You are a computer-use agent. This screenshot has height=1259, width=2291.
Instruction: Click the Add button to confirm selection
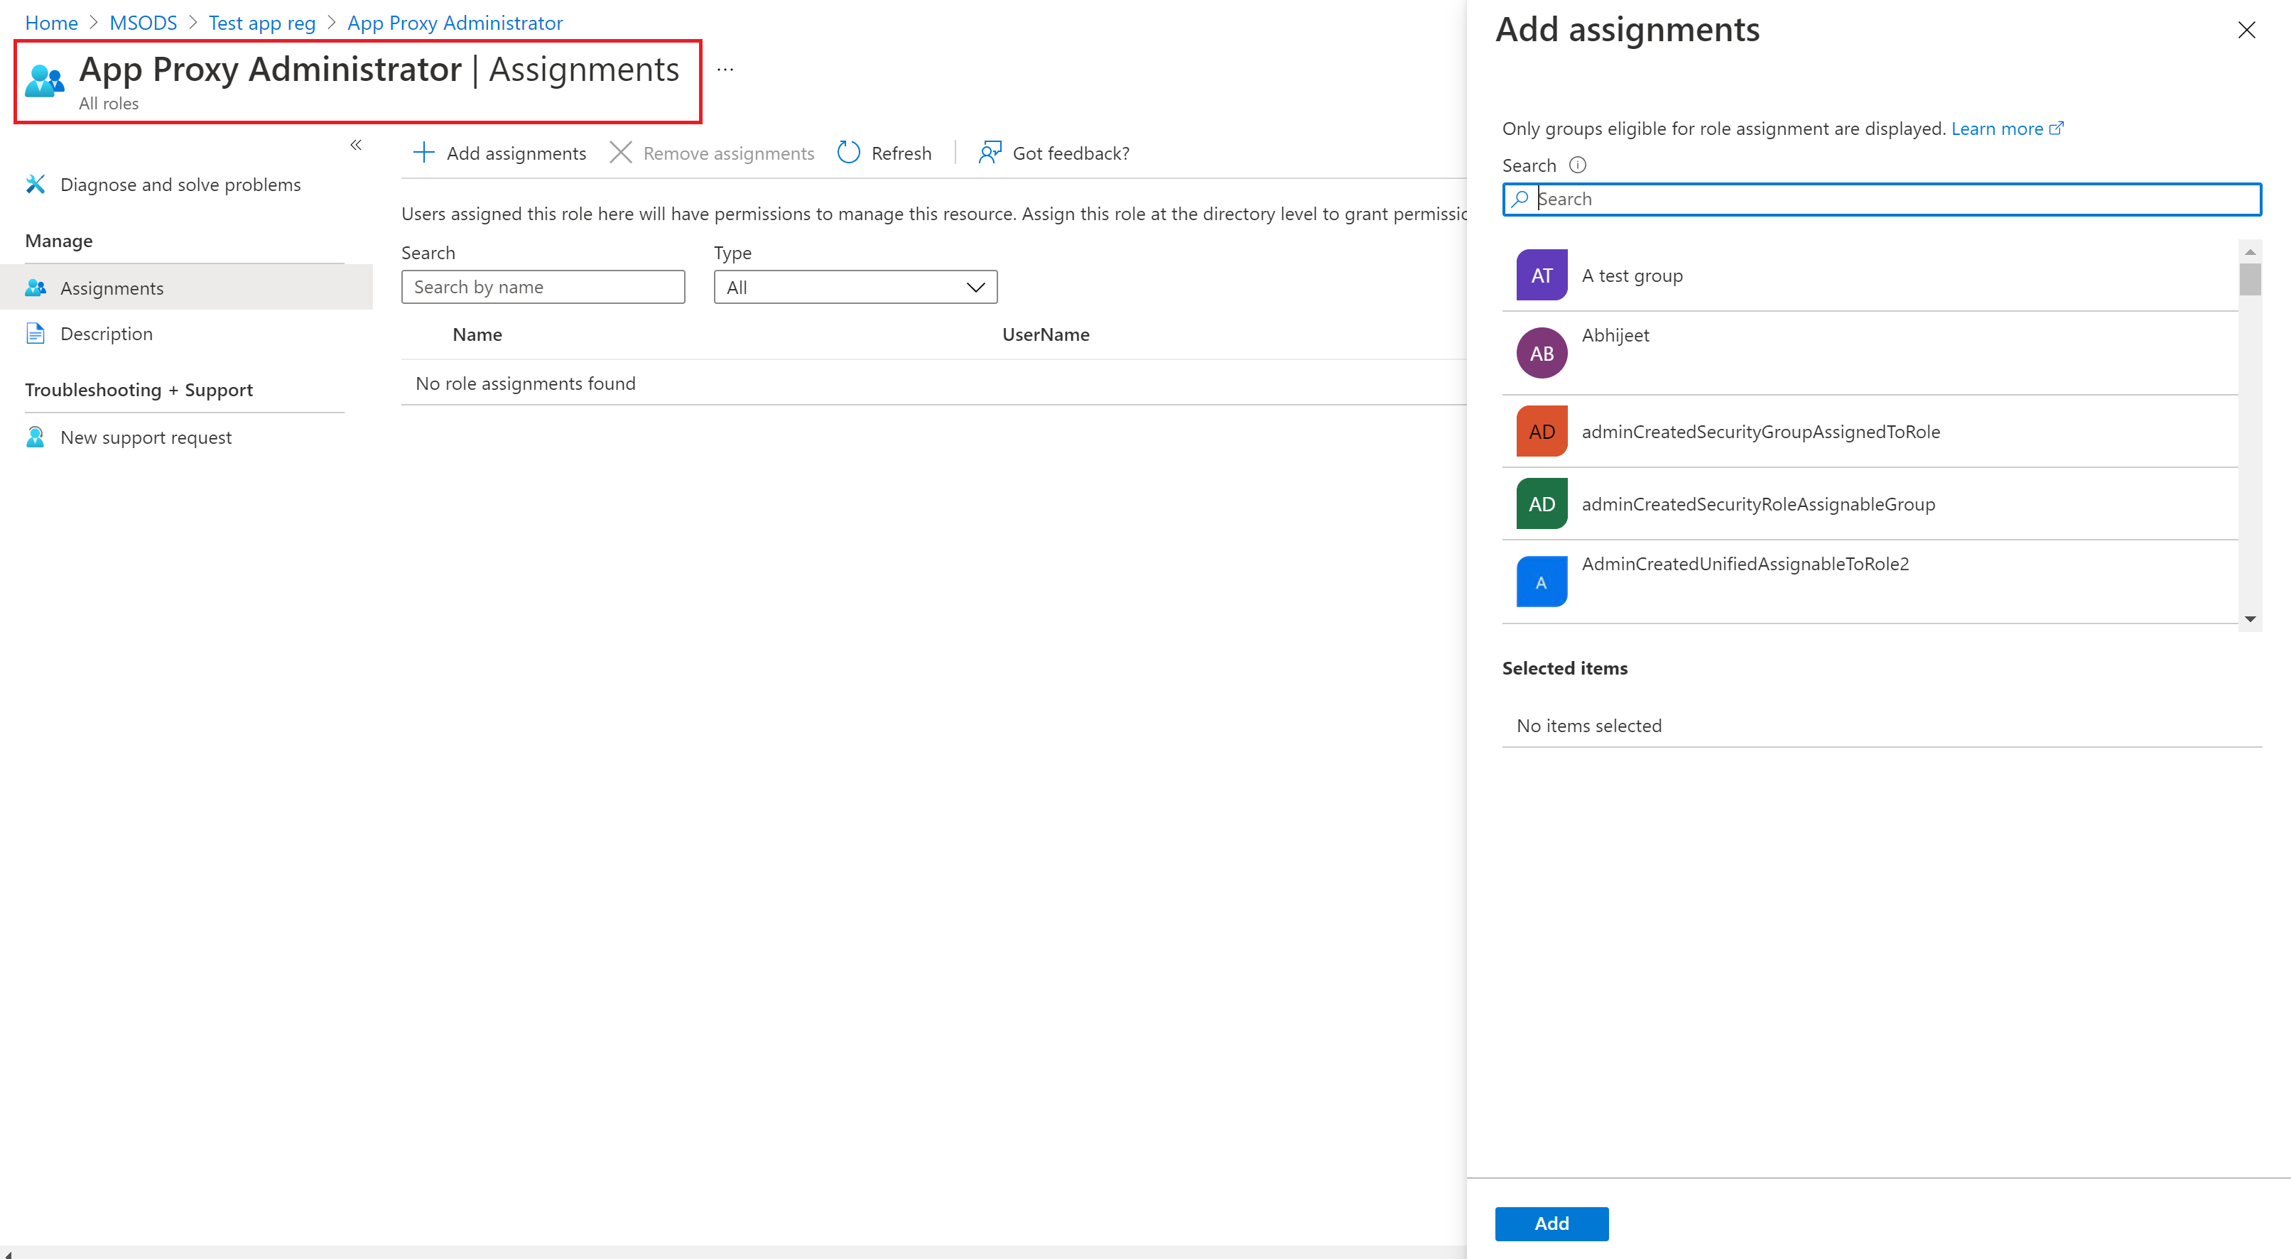point(1551,1223)
